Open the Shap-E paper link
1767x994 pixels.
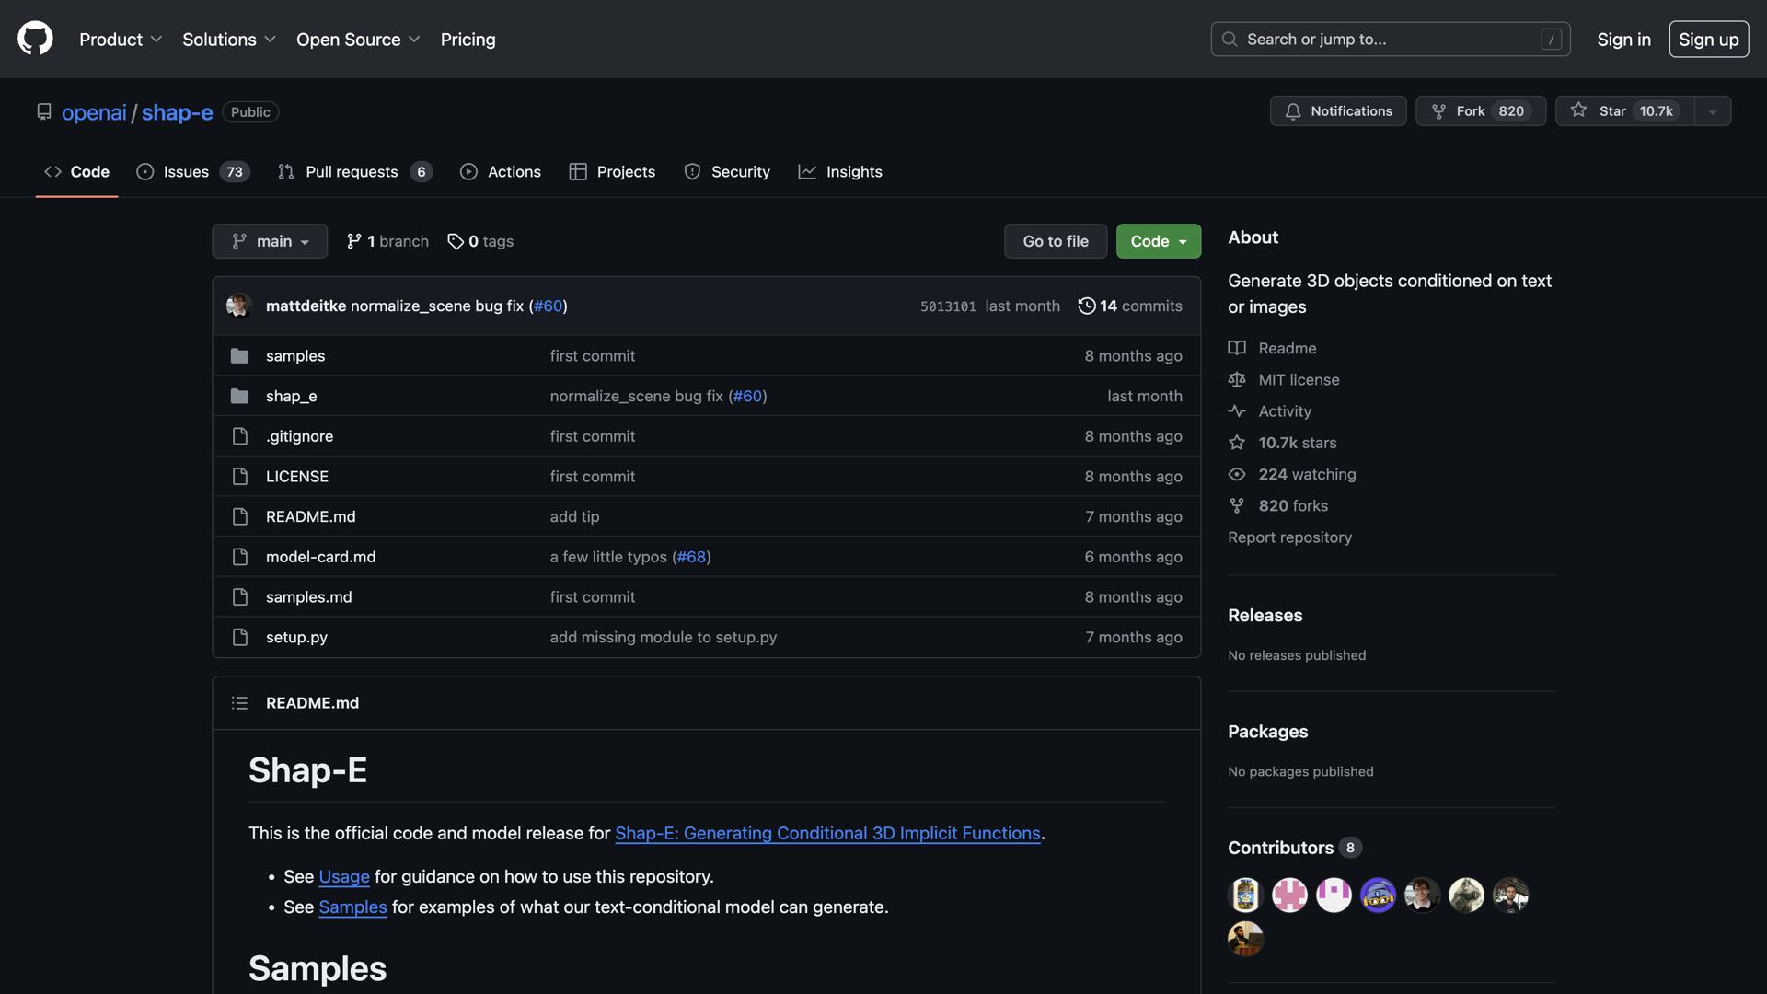827,834
